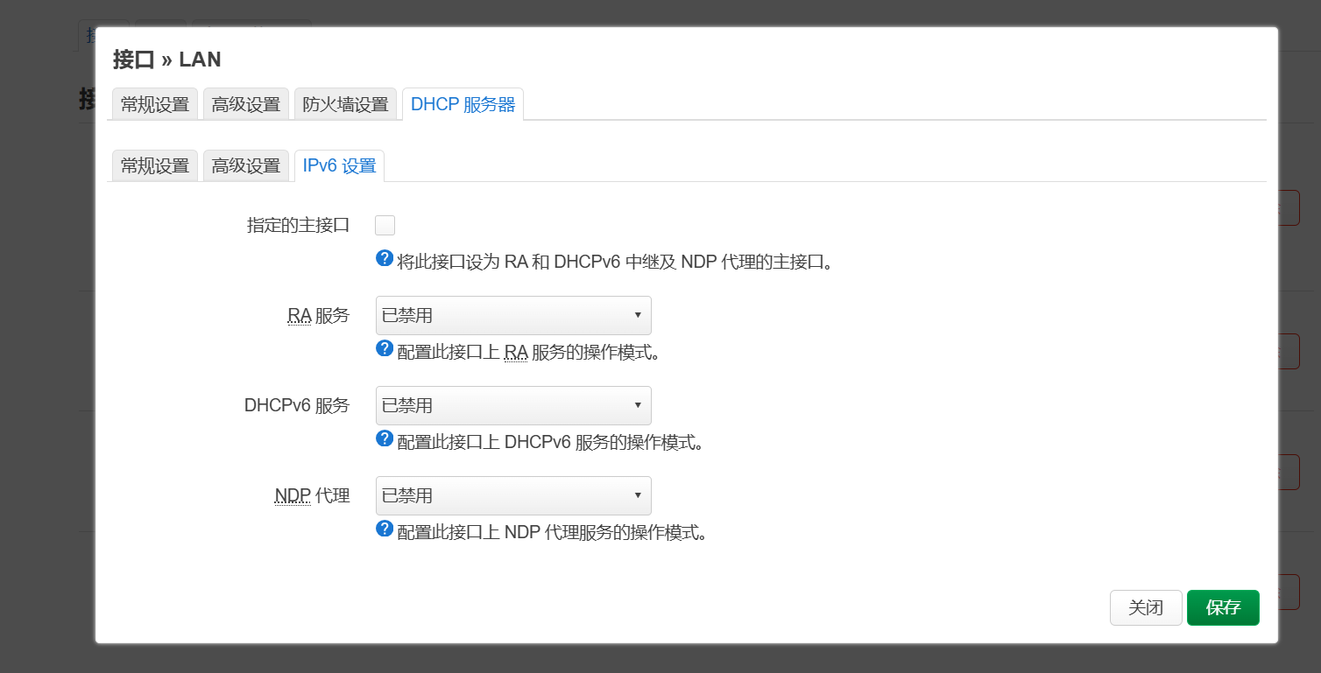Click the DHCPv6 服务 field label
The image size is (1321, 673).
(x=297, y=406)
